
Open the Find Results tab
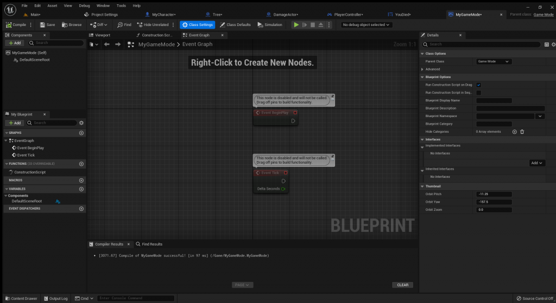(149, 244)
